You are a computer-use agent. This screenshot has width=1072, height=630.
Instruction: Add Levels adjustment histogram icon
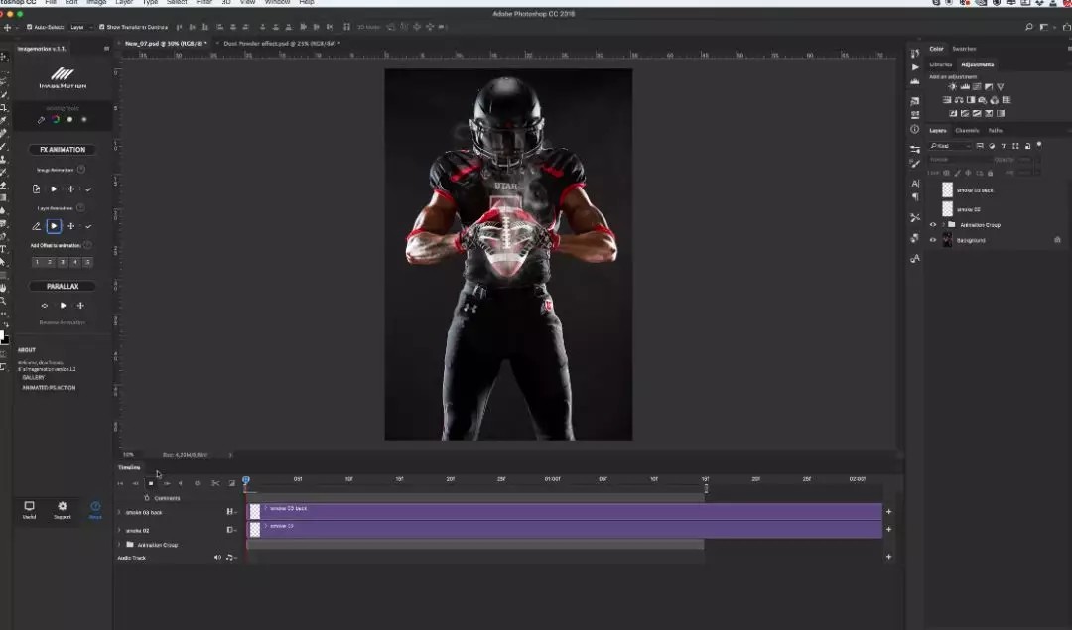[965, 86]
